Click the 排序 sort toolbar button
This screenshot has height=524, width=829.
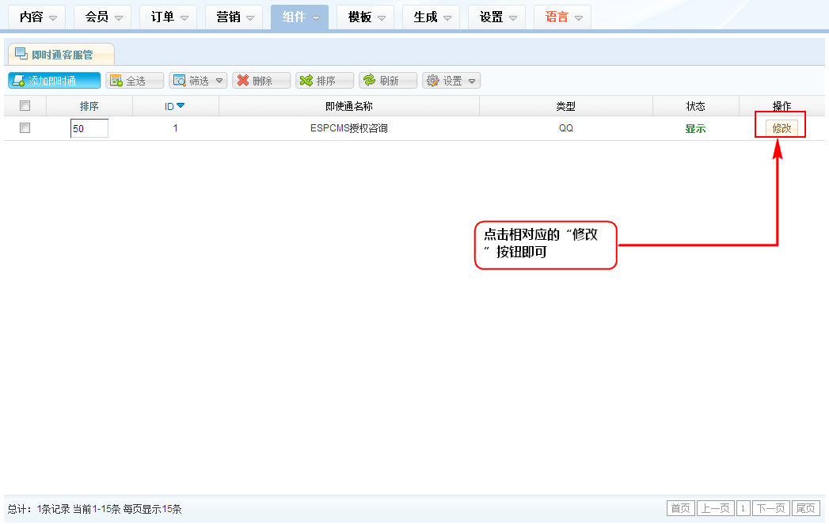[x=325, y=81]
